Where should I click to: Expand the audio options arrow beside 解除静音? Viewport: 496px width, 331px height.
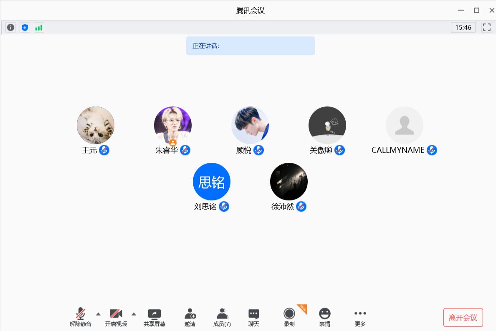(99, 314)
